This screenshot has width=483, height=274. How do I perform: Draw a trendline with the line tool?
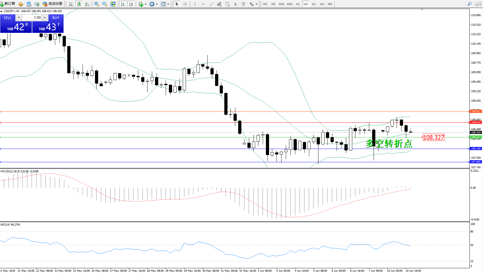click(211, 4)
